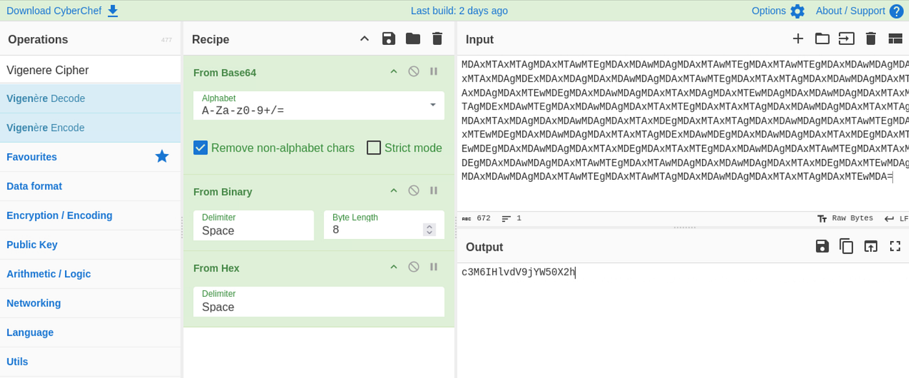Open a file as input

(x=847, y=38)
